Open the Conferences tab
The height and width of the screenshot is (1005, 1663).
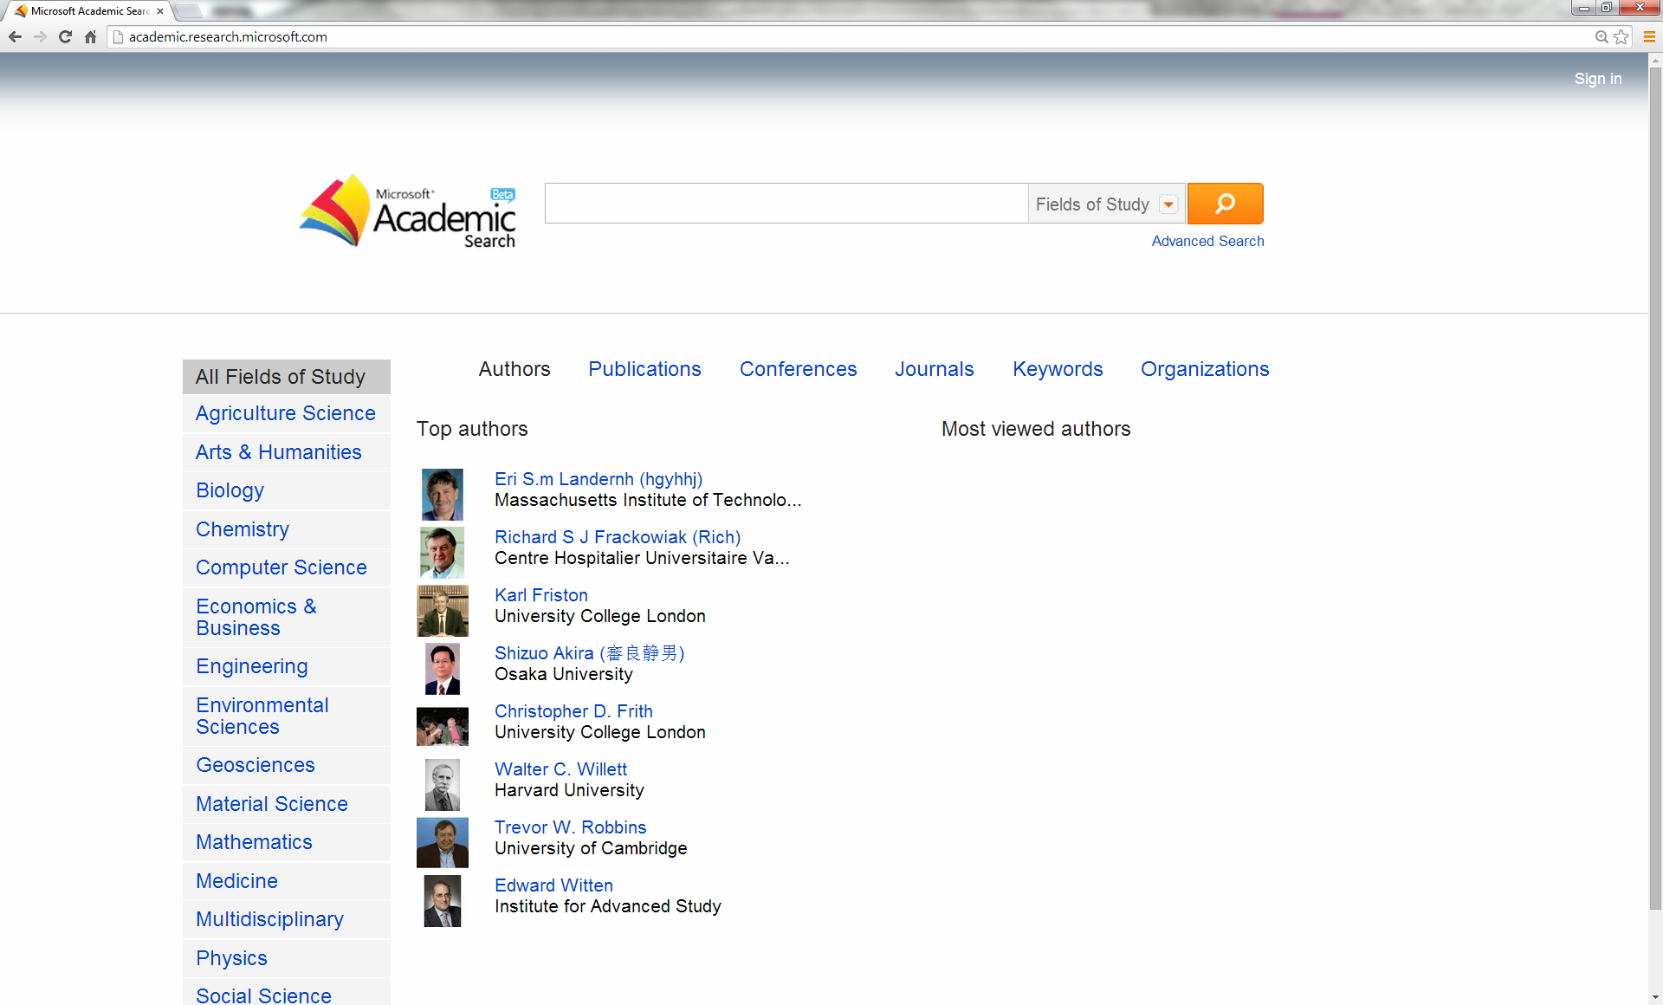(798, 369)
